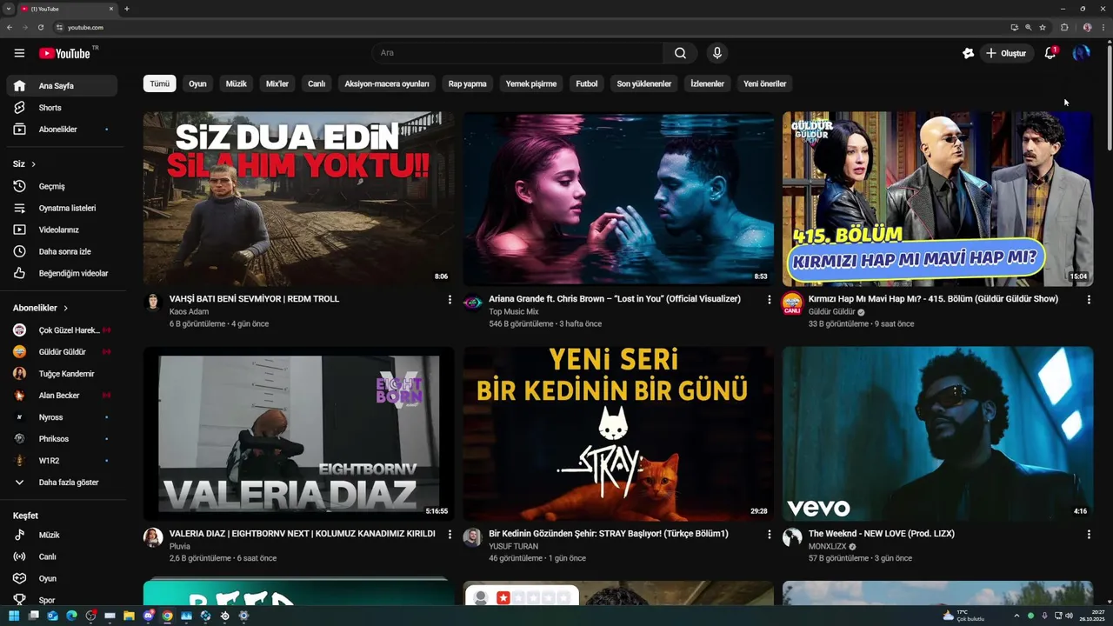Open Shorts from the sidebar
The image size is (1113, 626).
click(x=61, y=108)
